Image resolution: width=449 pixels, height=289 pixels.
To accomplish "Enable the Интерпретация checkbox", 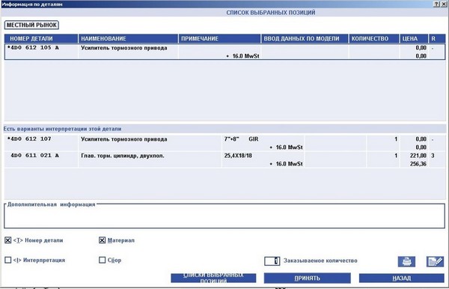I will 8,260.
